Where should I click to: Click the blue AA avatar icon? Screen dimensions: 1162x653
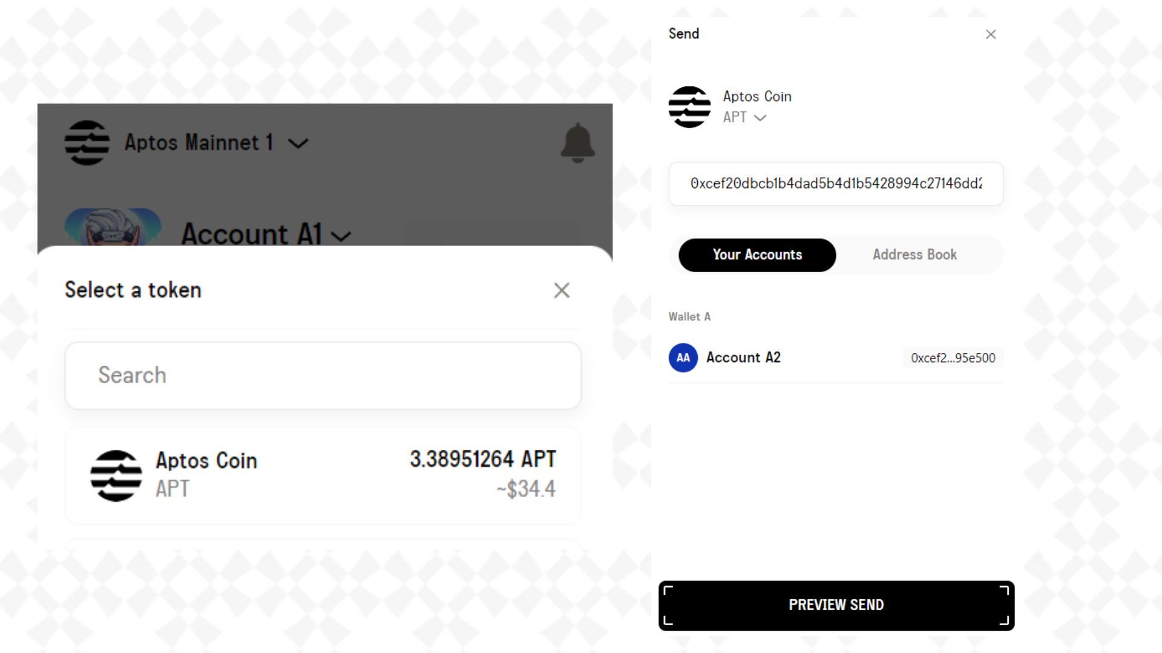[x=683, y=358]
